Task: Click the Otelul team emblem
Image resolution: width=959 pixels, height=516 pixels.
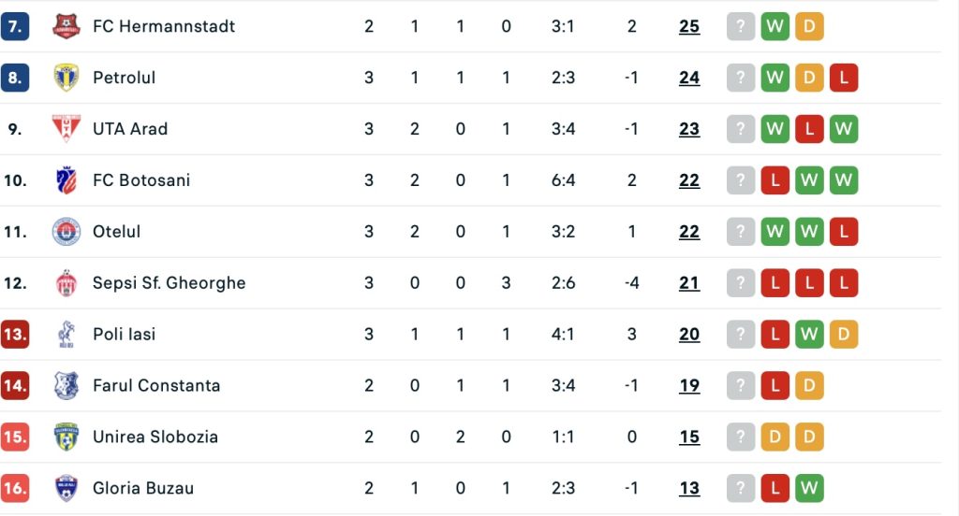Action: (x=66, y=232)
